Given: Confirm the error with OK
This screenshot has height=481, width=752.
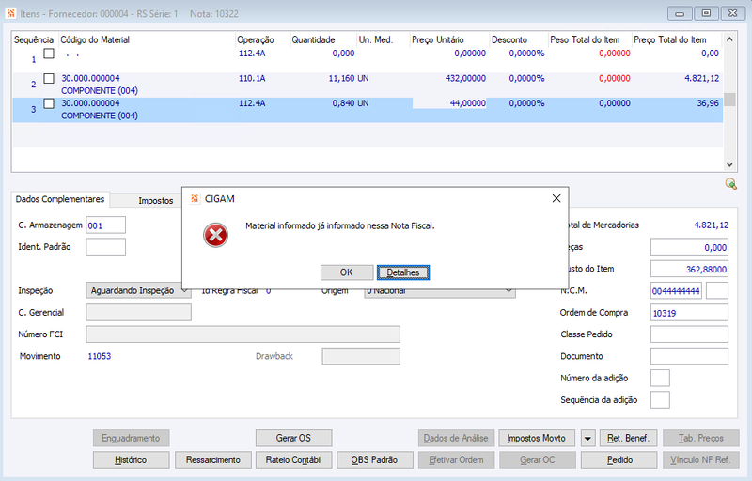Looking at the screenshot, I should tap(346, 272).
